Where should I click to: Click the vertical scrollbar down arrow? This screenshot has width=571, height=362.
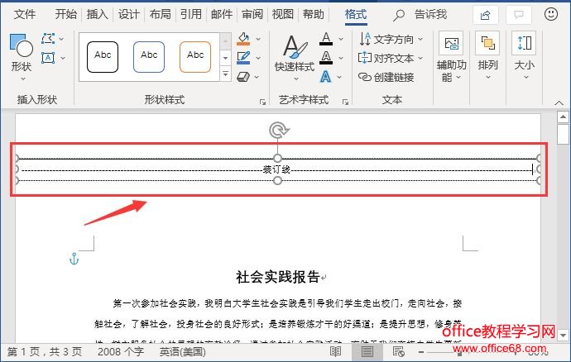click(x=563, y=335)
